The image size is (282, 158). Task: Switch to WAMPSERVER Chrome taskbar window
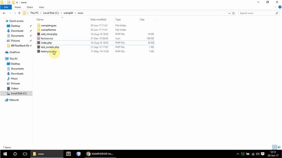(x=100, y=154)
